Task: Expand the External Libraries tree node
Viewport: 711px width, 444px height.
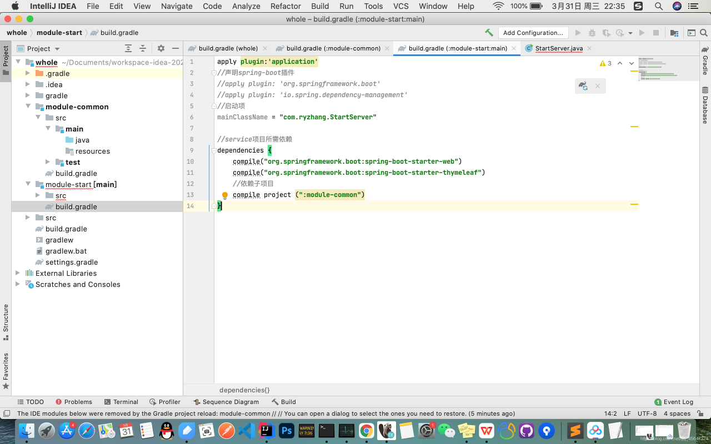Action: [18, 273]
